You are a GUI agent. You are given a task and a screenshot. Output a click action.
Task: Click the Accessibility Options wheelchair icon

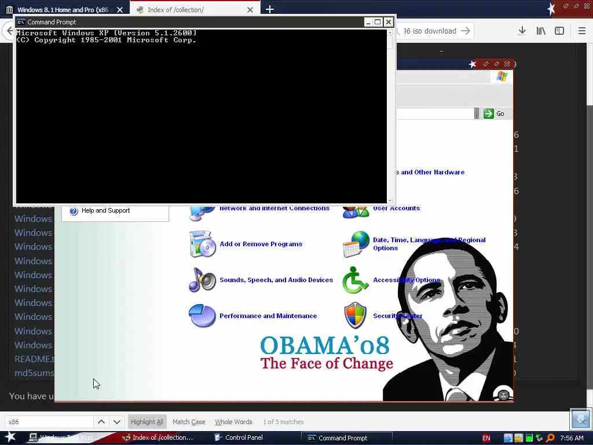coord(355,280)
